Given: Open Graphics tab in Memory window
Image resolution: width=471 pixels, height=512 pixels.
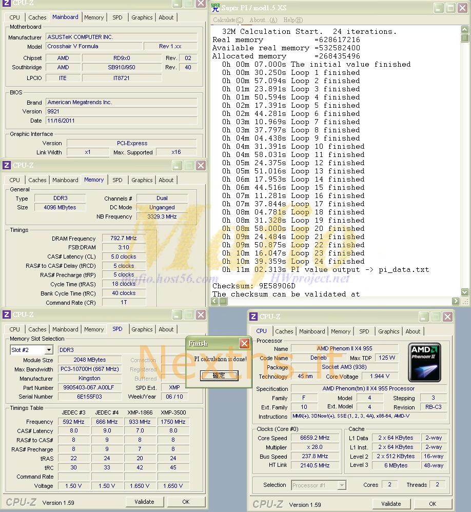Looking at the screenshot, I should click(x=142, y=180).
